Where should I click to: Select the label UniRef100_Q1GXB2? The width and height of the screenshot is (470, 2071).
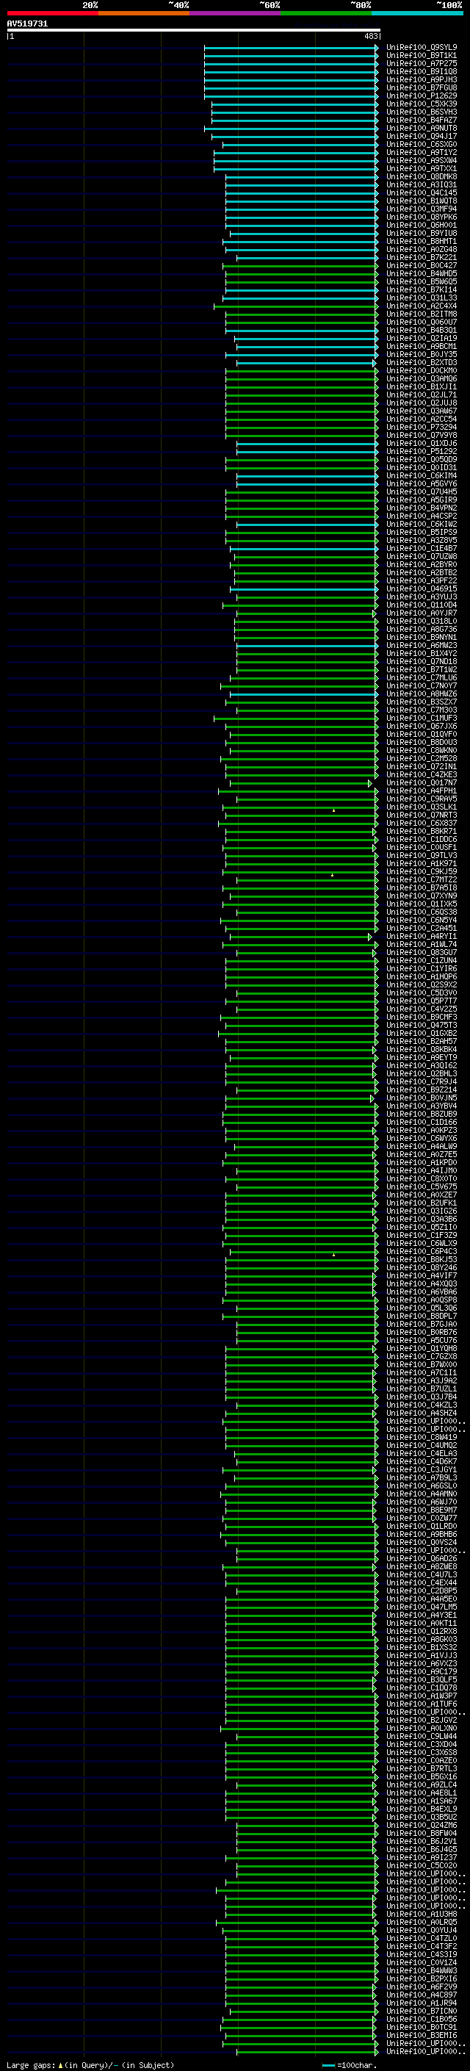pos(422,1033)
